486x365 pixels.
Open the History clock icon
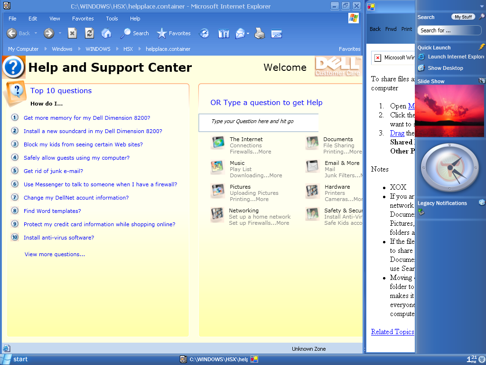click(204, 33)
